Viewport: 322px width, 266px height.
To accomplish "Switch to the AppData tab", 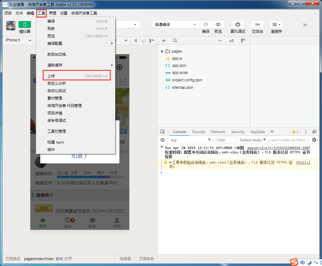I will (x=257, y=132).
